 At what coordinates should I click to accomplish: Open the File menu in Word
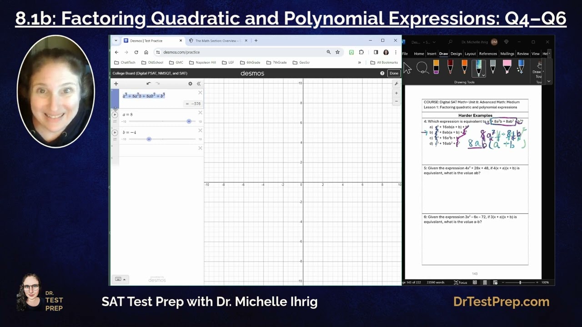[405, 54]
